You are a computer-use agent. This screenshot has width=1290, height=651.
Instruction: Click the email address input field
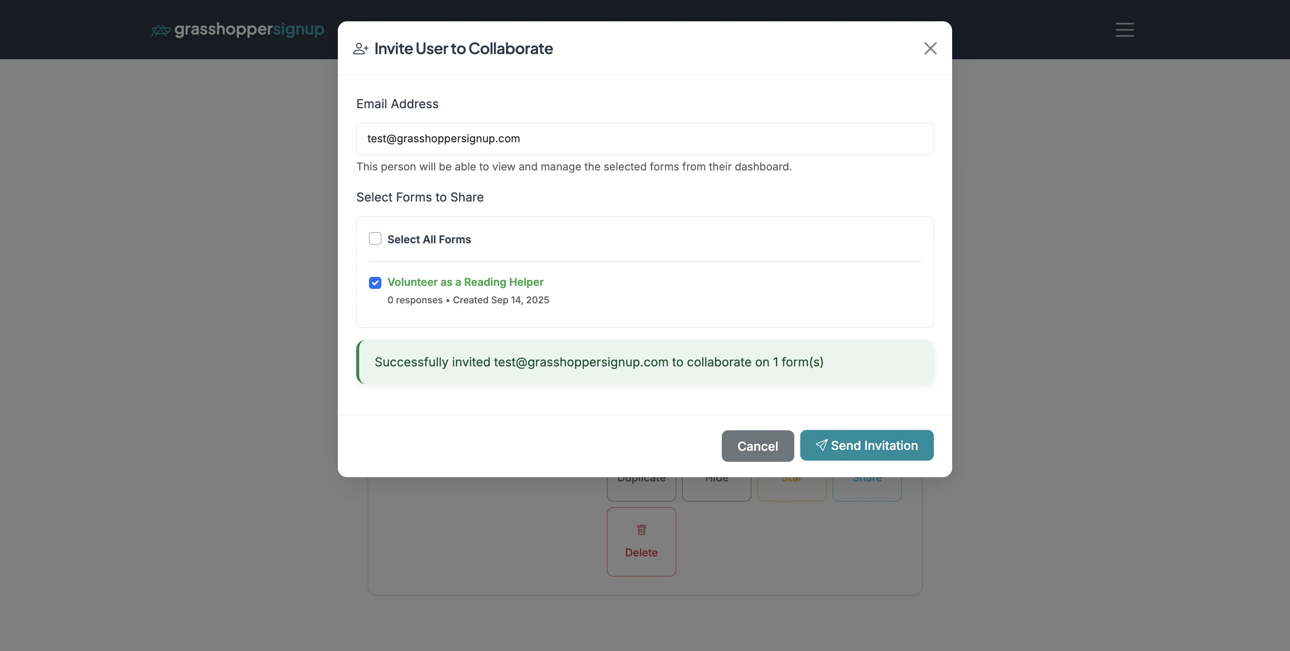coord(644,138)
